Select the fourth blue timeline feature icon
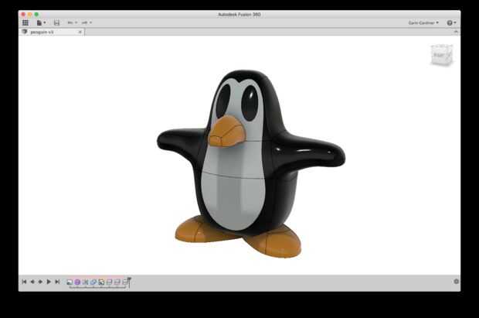479x318 pixels. [x=93, y=282]
